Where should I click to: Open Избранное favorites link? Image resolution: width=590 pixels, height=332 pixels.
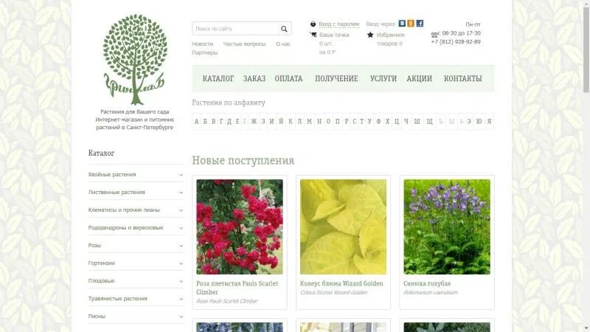(x=391, y=35)
